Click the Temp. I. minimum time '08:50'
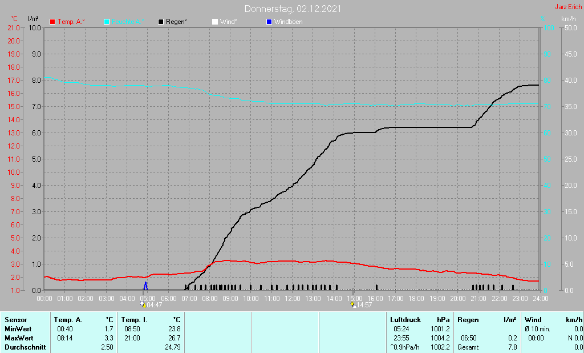 (x=132, y=329)
